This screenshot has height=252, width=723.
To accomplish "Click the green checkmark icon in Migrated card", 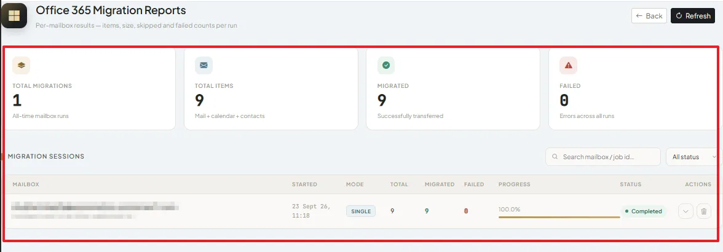I will [386, 65].
